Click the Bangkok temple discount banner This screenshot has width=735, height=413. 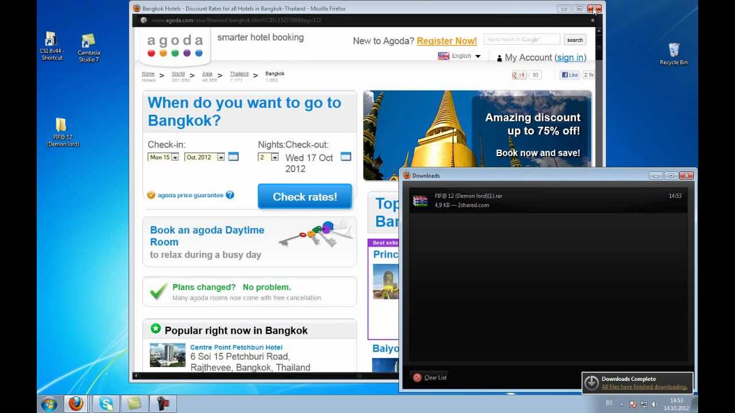coord(477,135)
